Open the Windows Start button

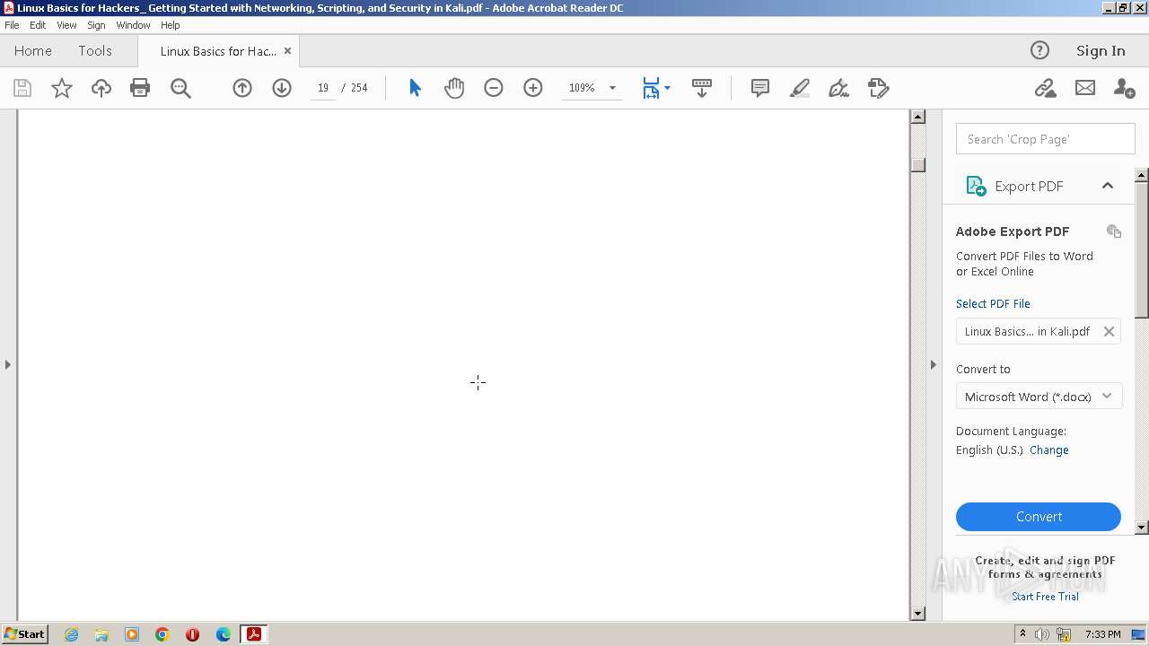pos(24,633)
